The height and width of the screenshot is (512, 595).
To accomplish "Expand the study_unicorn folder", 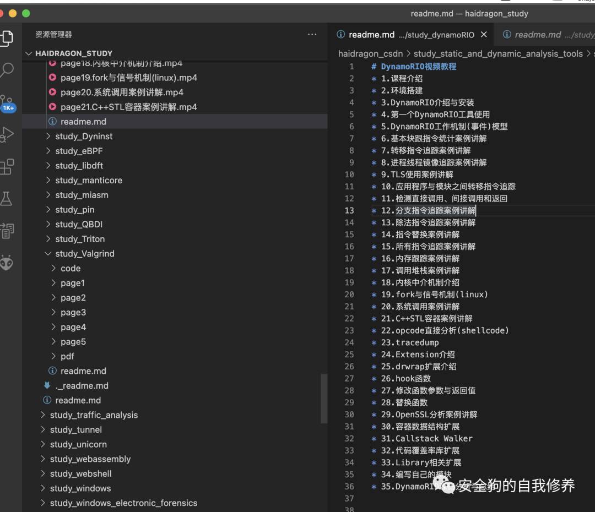I will coord(78,444).
